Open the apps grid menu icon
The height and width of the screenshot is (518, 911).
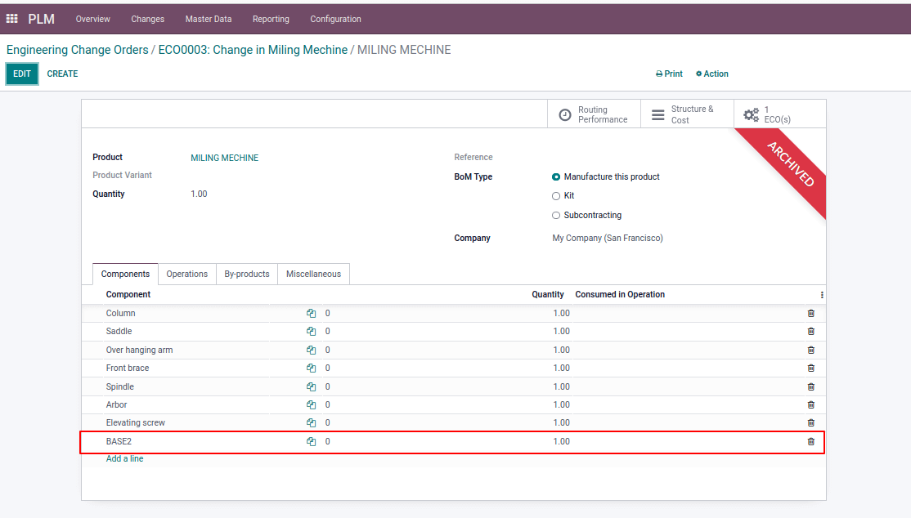pos(11,19)
